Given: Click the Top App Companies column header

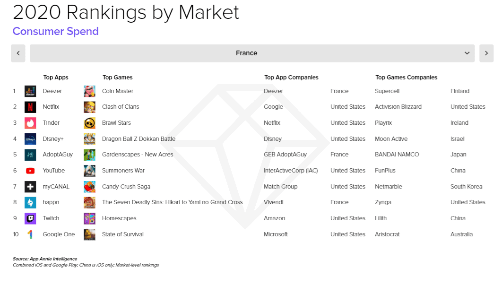Looking at the screenshot, I should (291, 78).
